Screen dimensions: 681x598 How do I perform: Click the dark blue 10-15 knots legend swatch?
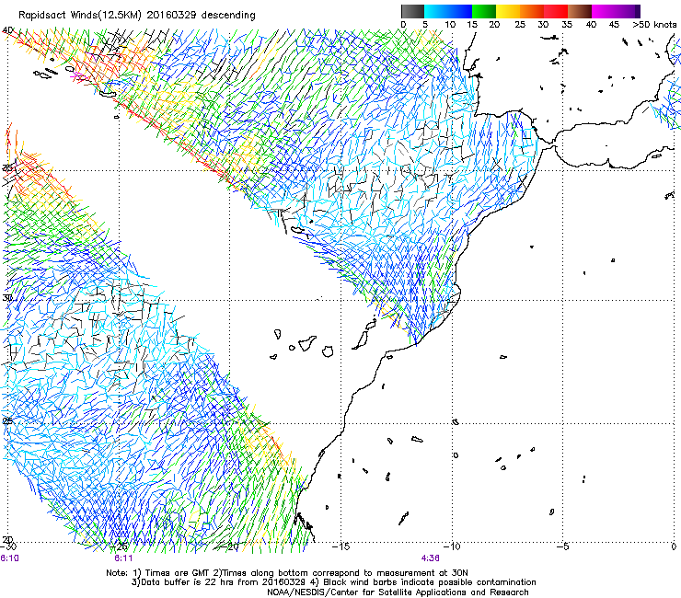coord(460,11)
